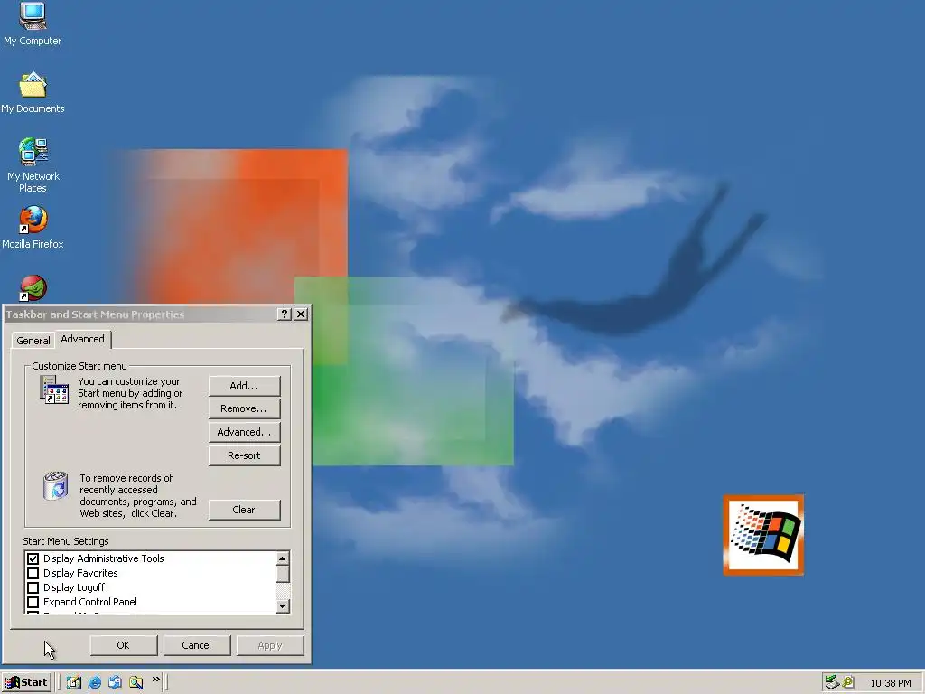925x694 pixels.
Task: Click the dialog title bar text
Action: click(95, 314)
